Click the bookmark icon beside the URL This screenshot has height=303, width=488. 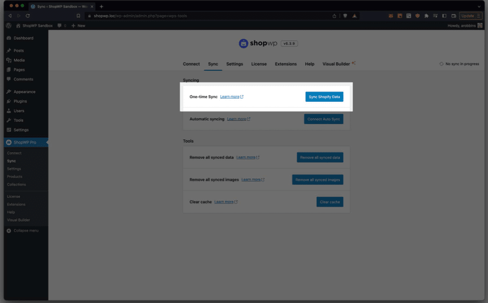pyautogui.click(x=78, y=16)
